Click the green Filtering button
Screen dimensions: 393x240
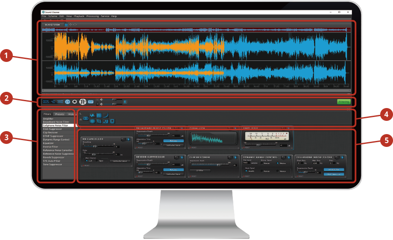pos(343,102)
